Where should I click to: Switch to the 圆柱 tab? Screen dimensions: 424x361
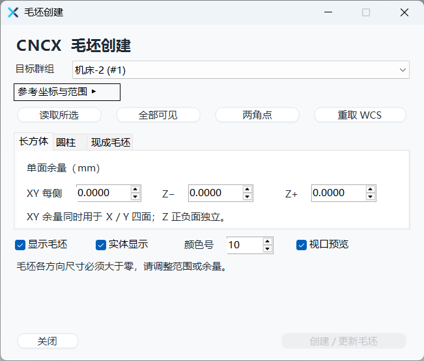[70, 142]
